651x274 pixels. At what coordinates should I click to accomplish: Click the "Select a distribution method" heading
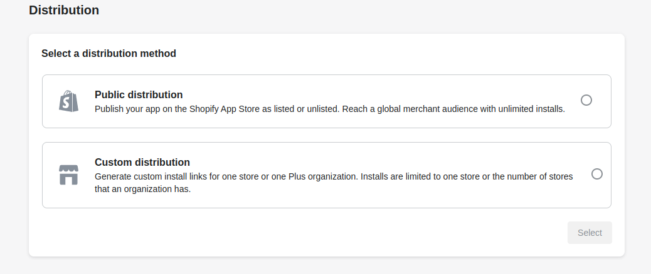pos(109,53)
